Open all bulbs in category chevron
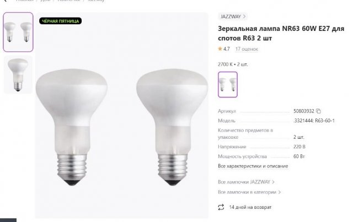This screenshot has width=353, height=222. pos(280,192)
